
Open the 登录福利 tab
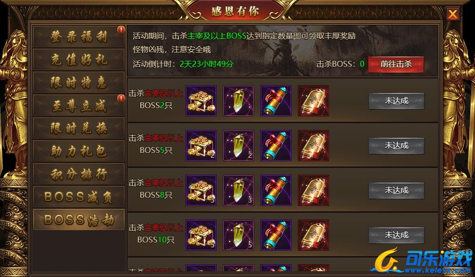[x=79, y=37]
